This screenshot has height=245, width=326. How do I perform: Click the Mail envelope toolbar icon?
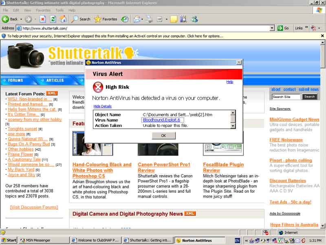click(x=137, y=19)
